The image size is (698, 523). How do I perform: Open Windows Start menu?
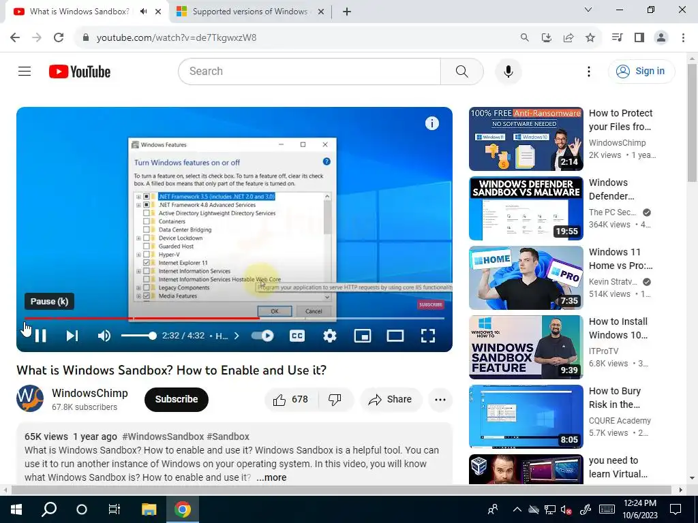16,509
